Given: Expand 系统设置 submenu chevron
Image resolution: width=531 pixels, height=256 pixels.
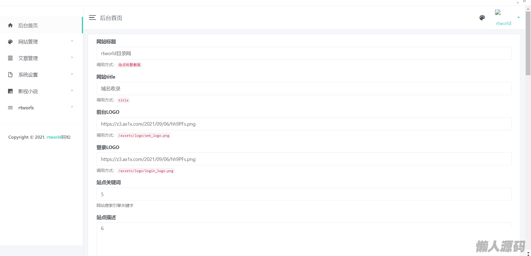Looking at the screenshot, I should point(72,74).
